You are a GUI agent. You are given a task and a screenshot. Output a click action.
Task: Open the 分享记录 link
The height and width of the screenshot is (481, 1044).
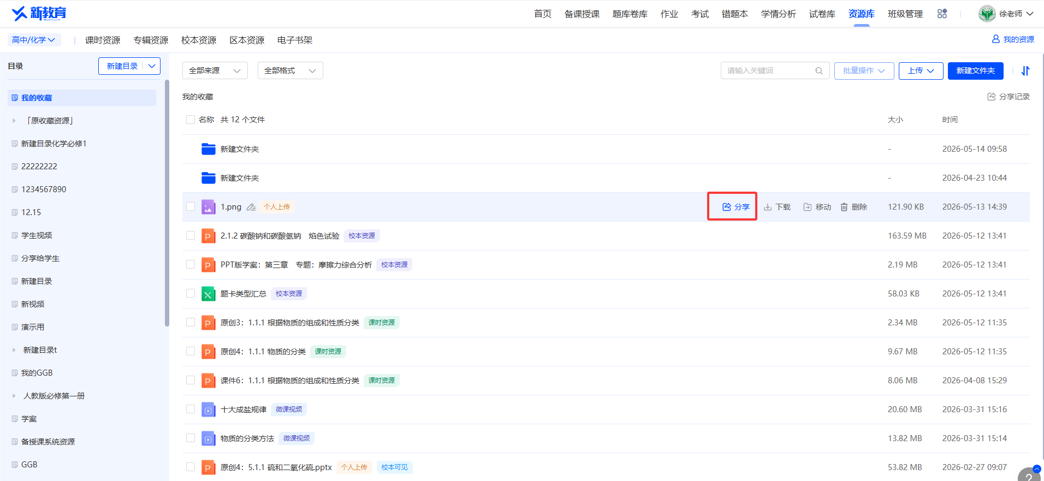(1009, 97)
